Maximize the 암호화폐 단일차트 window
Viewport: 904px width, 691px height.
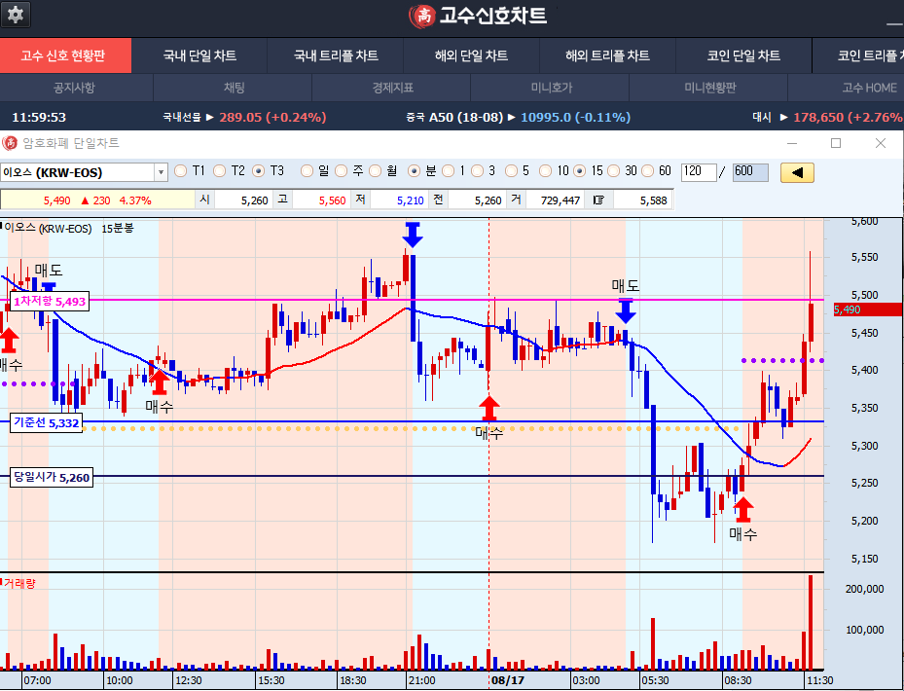835,143
